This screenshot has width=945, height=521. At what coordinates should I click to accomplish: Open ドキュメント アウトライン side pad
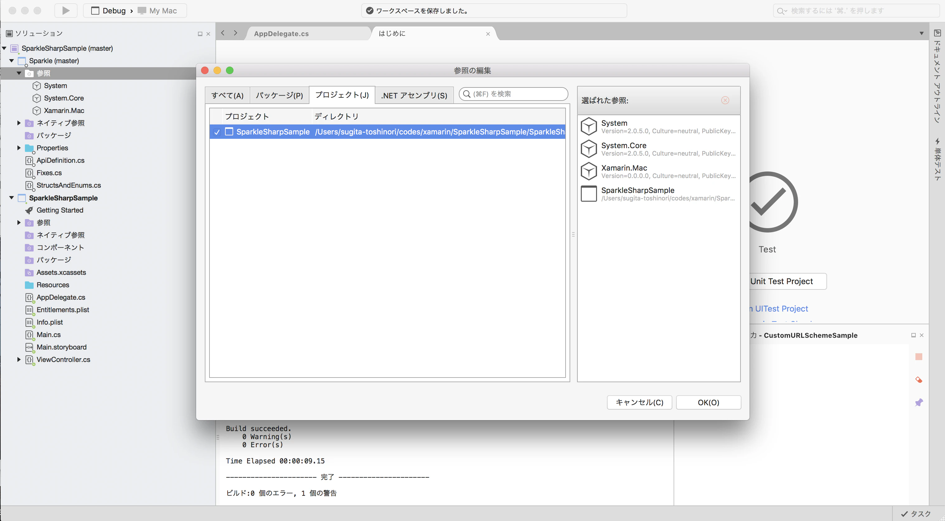pyautogui.click(x=937, y=76)
